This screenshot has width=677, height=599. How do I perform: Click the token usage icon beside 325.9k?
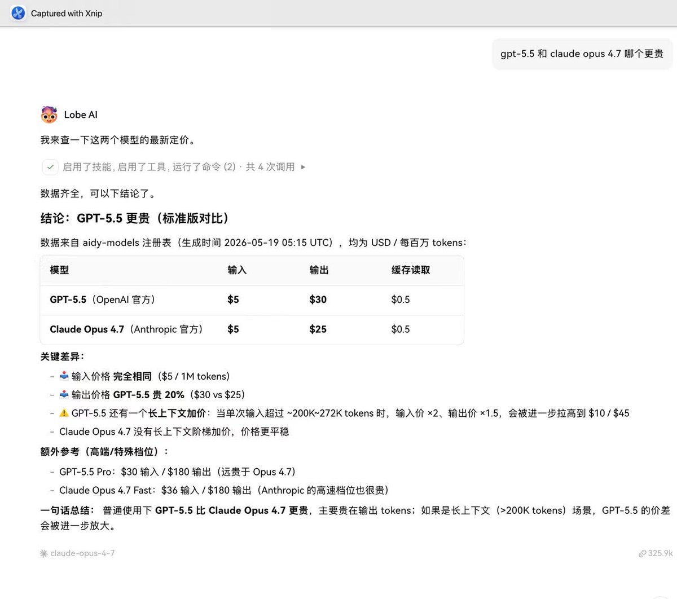click(x=642, y=553)
